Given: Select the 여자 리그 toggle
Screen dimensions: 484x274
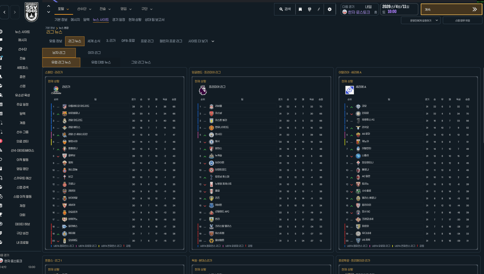Looking at the screenshot, I should click(94, 53).
